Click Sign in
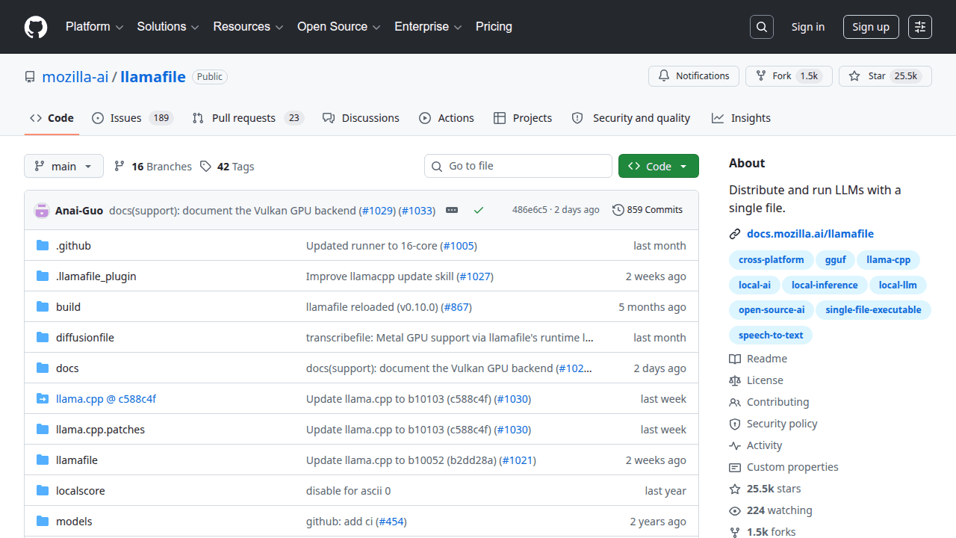This screenshot has height=538, width=956. click(808, 27)
